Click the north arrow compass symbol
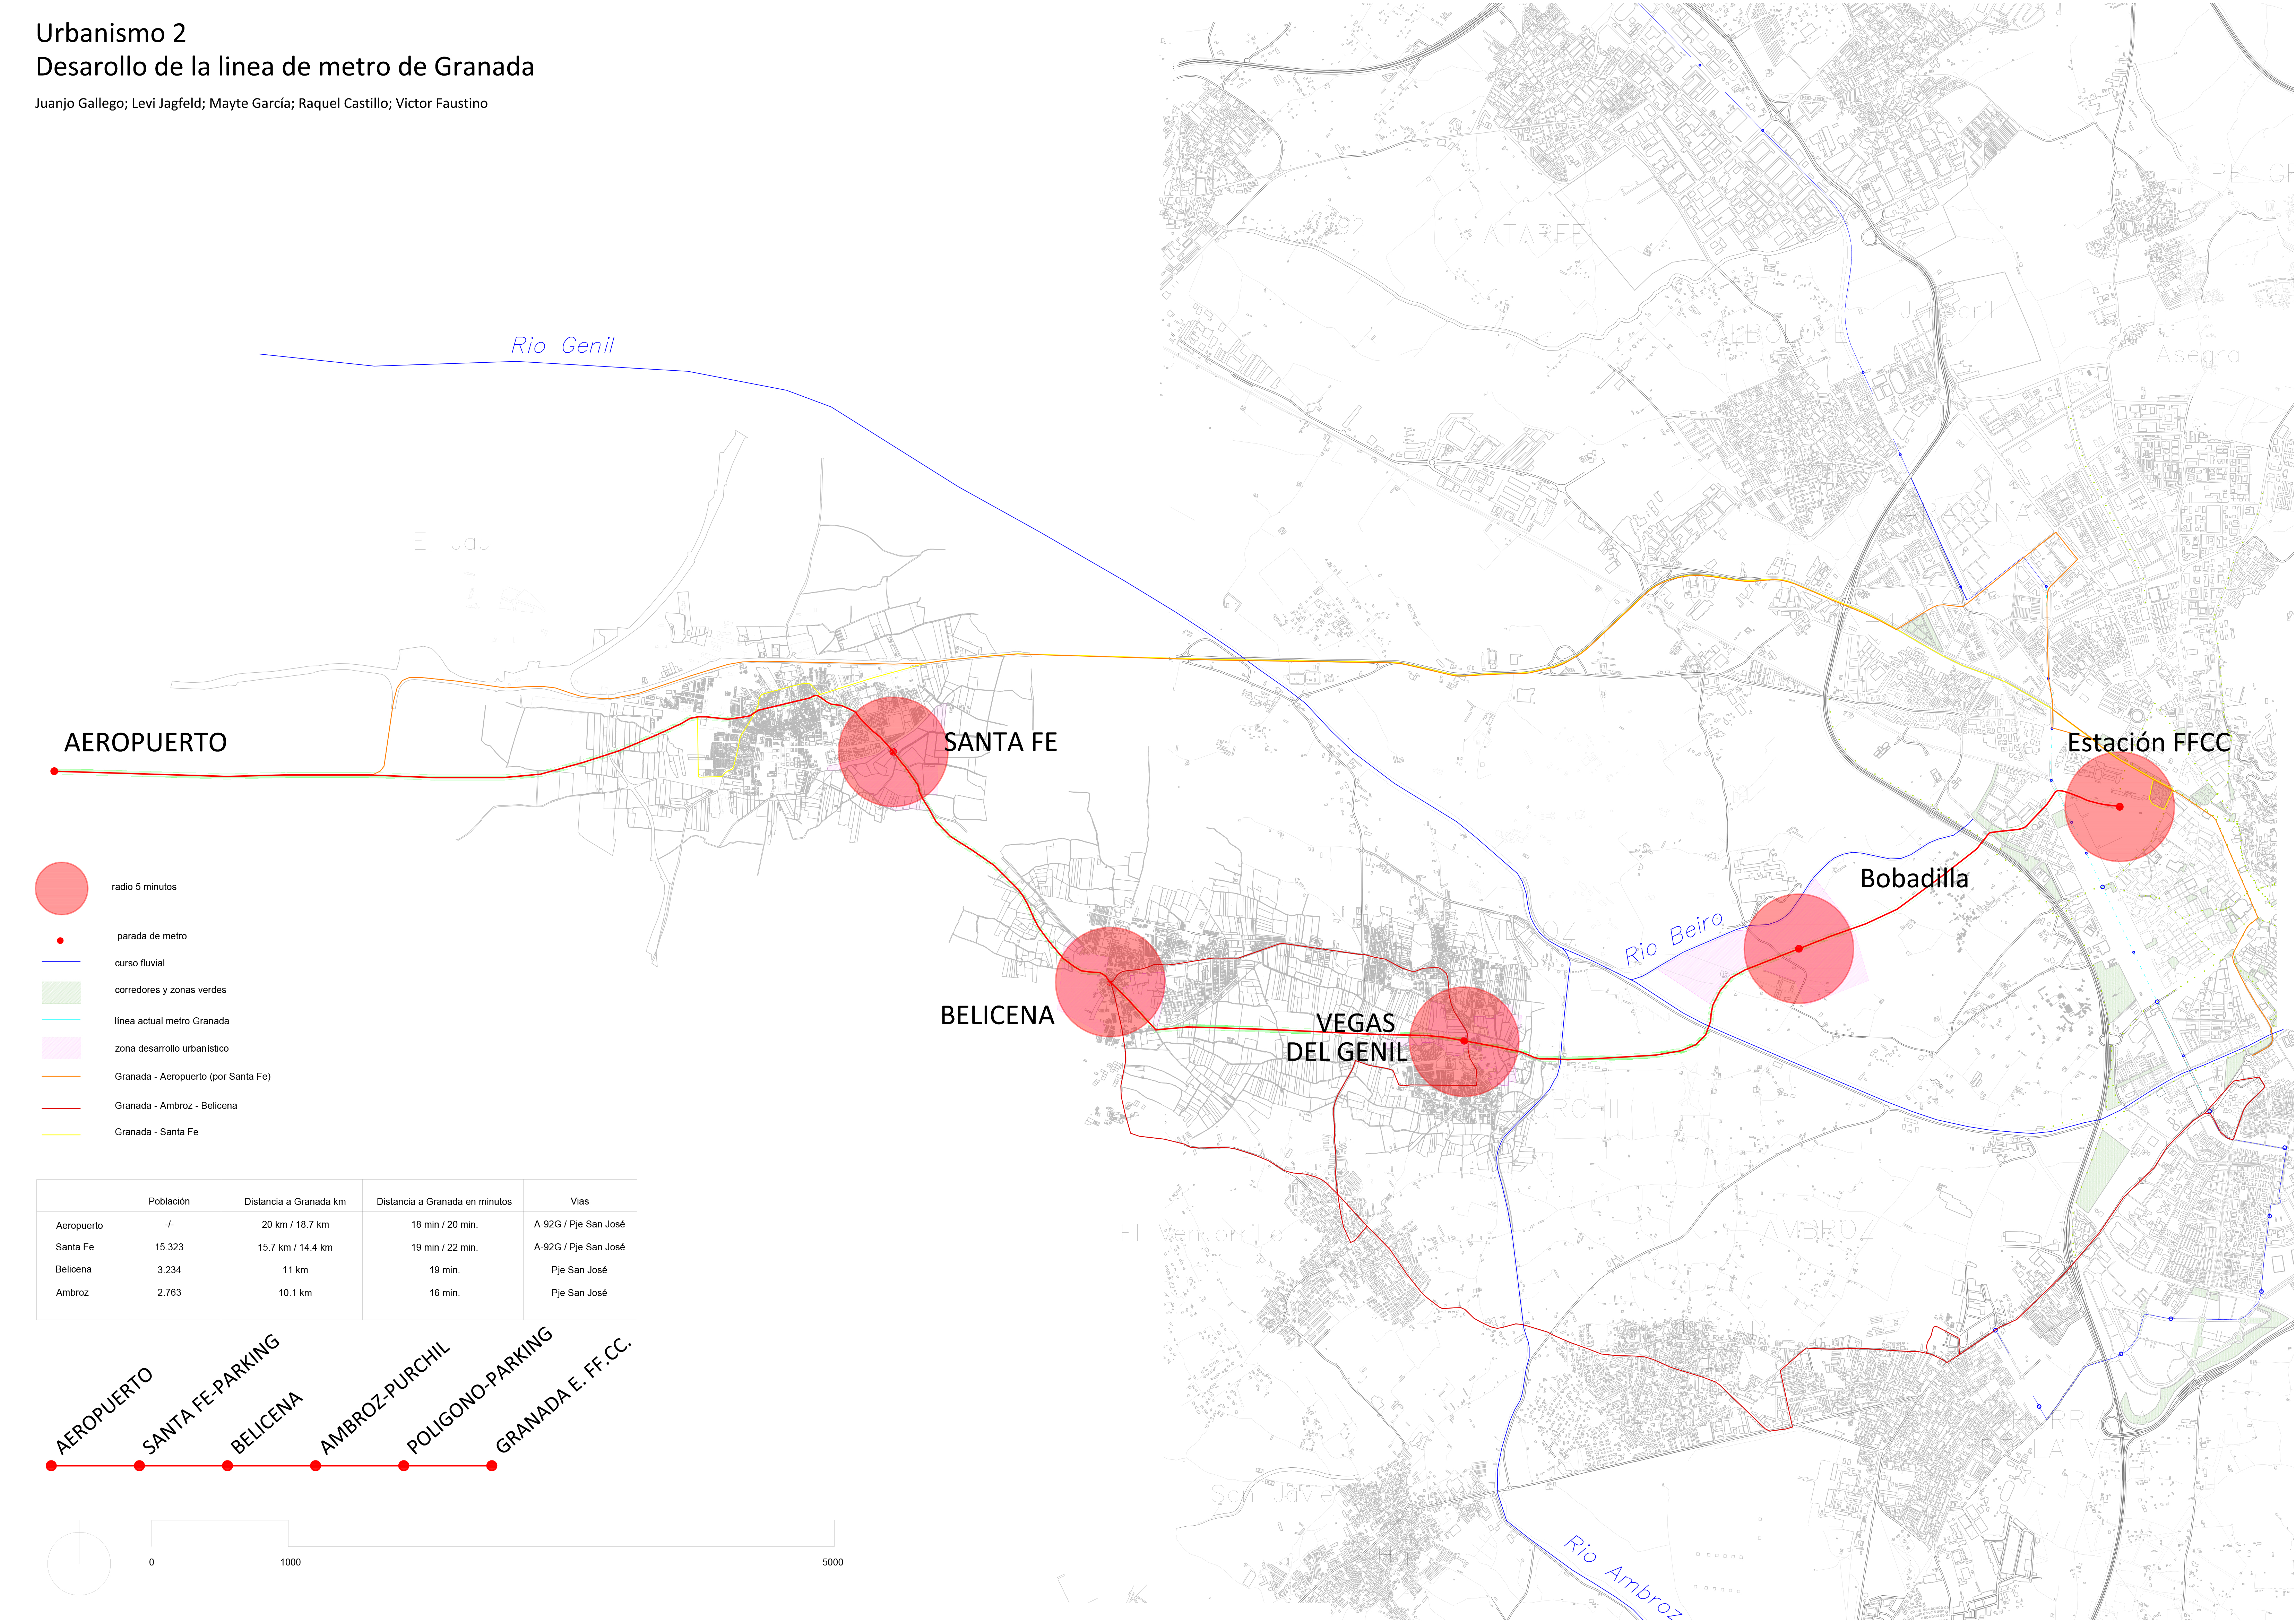This screenshot has width=2296, height=1622. coord(79,1563)
